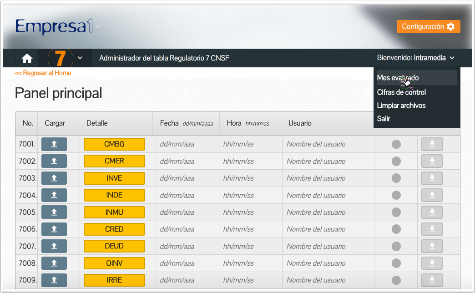Open the Empresa1 company selector dropdown
The height and width of the screenshot is (293, 475).
tap(98, 27)
